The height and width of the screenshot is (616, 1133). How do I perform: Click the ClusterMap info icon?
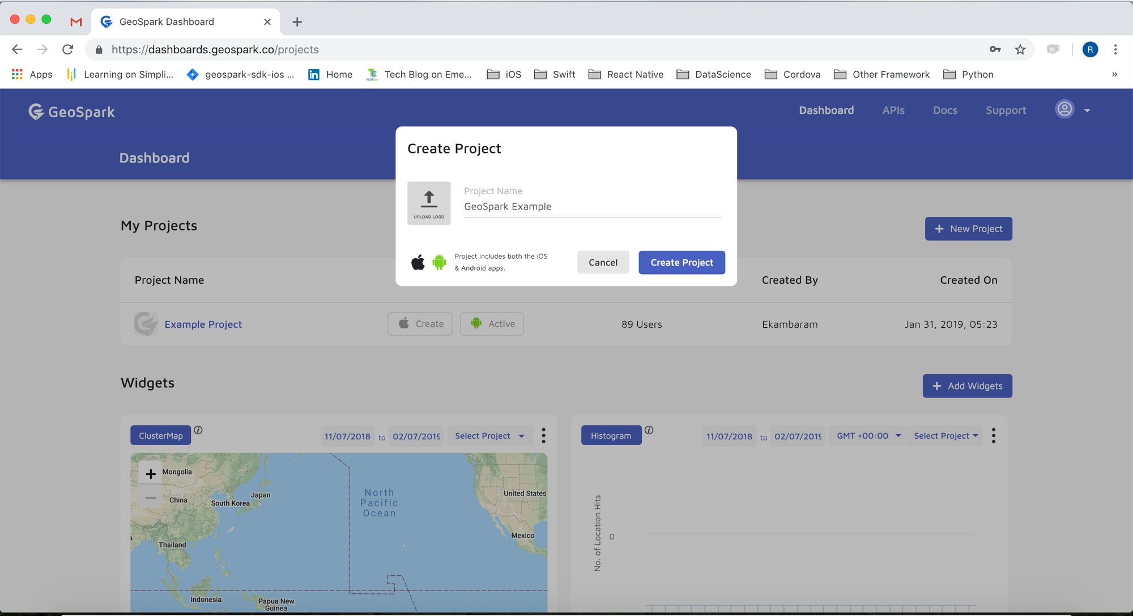(x=198, y=430)
